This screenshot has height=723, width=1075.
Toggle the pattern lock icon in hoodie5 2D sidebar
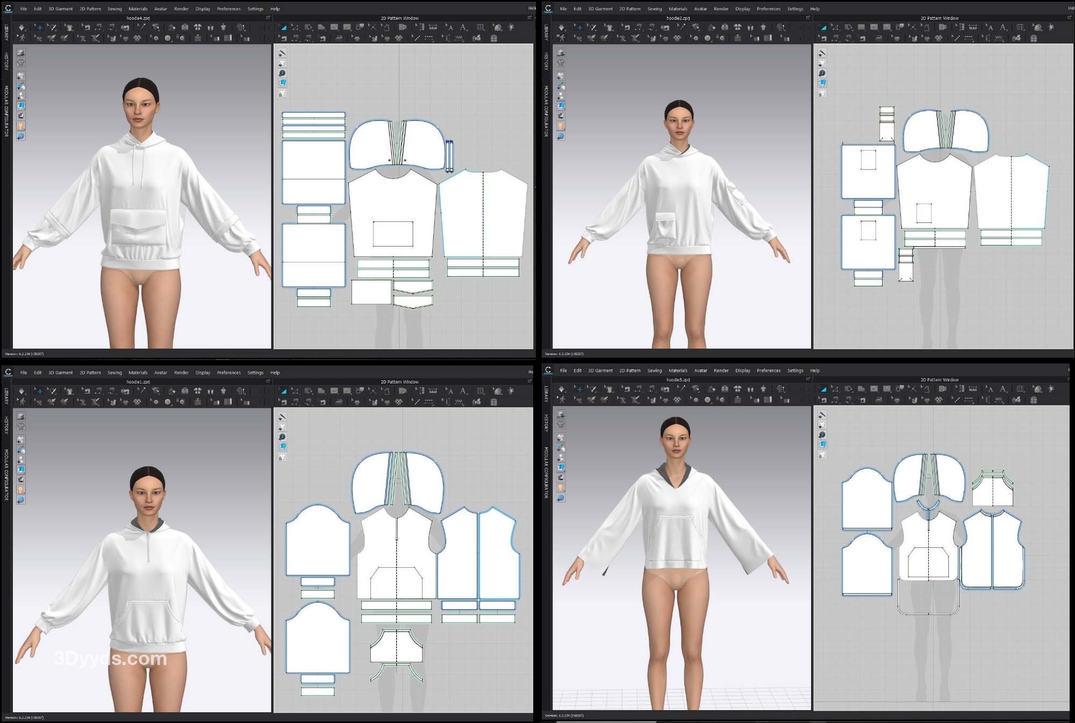(x=822, y=456)
